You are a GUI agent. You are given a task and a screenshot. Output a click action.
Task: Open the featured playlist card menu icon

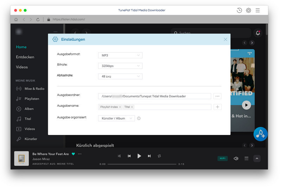tap(250, 53)
